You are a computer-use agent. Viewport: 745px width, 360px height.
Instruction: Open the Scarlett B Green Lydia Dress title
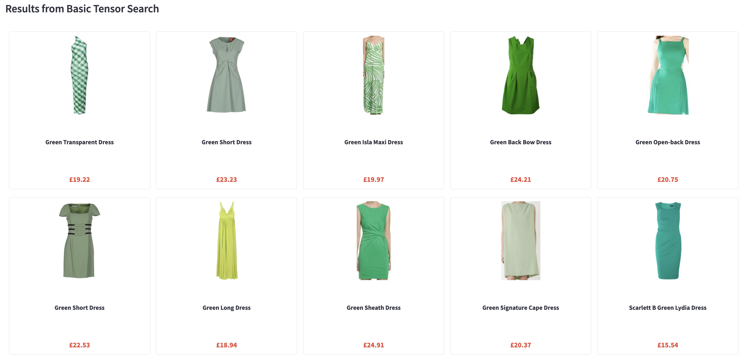tap(668, 308)
